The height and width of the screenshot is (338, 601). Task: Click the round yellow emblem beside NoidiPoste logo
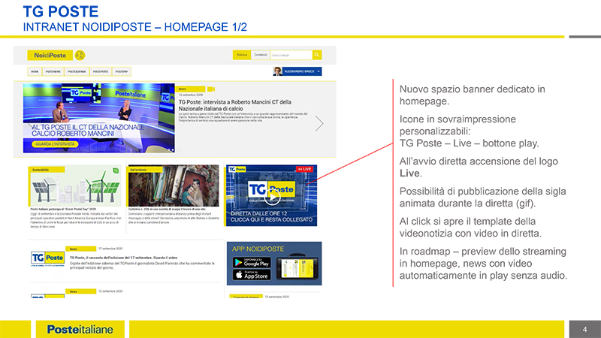pyautogui.click(x=80, y=55)
